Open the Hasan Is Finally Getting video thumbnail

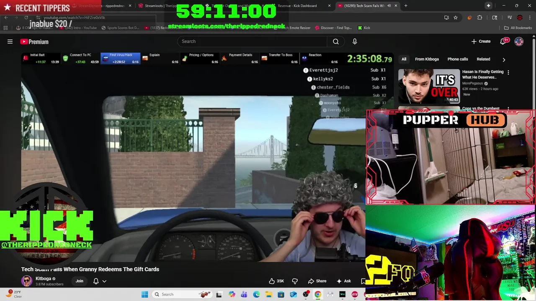point(428,86)
